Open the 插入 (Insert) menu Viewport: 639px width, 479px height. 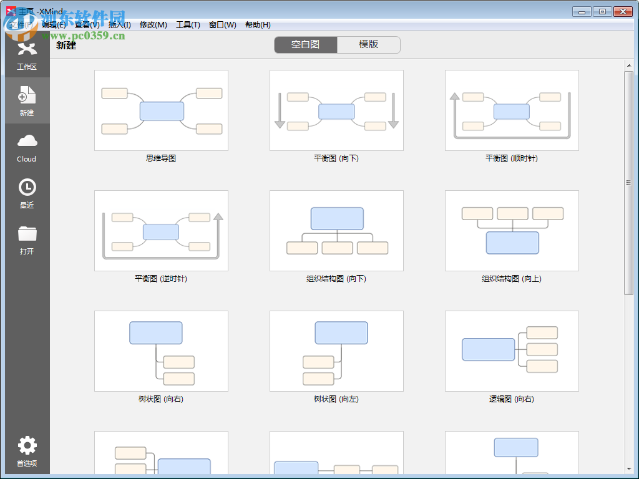click(121, 25)
